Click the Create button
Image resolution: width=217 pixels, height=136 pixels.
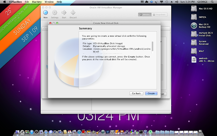click(151, 93)
